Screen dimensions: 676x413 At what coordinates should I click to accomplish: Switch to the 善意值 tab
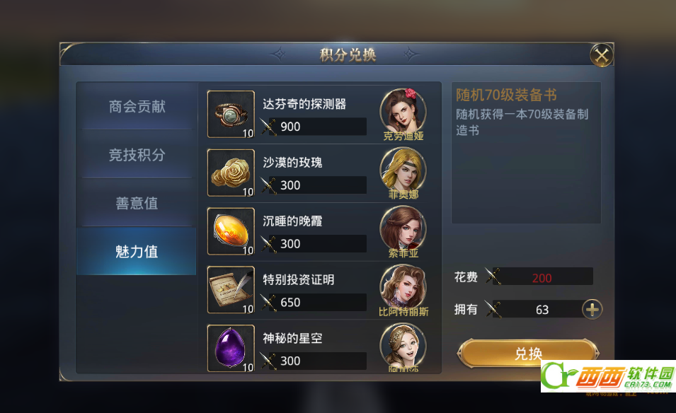tap(137, 202)
